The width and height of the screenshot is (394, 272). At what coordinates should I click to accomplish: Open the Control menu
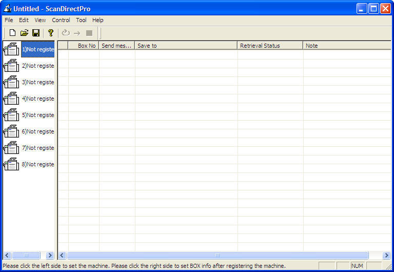tap(61, 20)
